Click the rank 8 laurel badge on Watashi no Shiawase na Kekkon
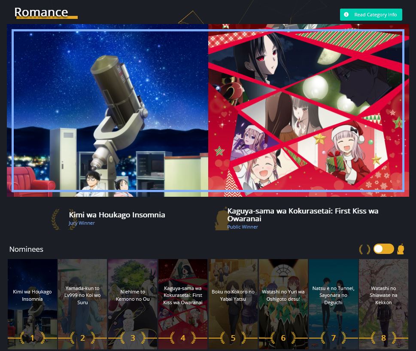The width and height of the screenshot is (416, 351). pyautogui.click(x=383, y=338)
